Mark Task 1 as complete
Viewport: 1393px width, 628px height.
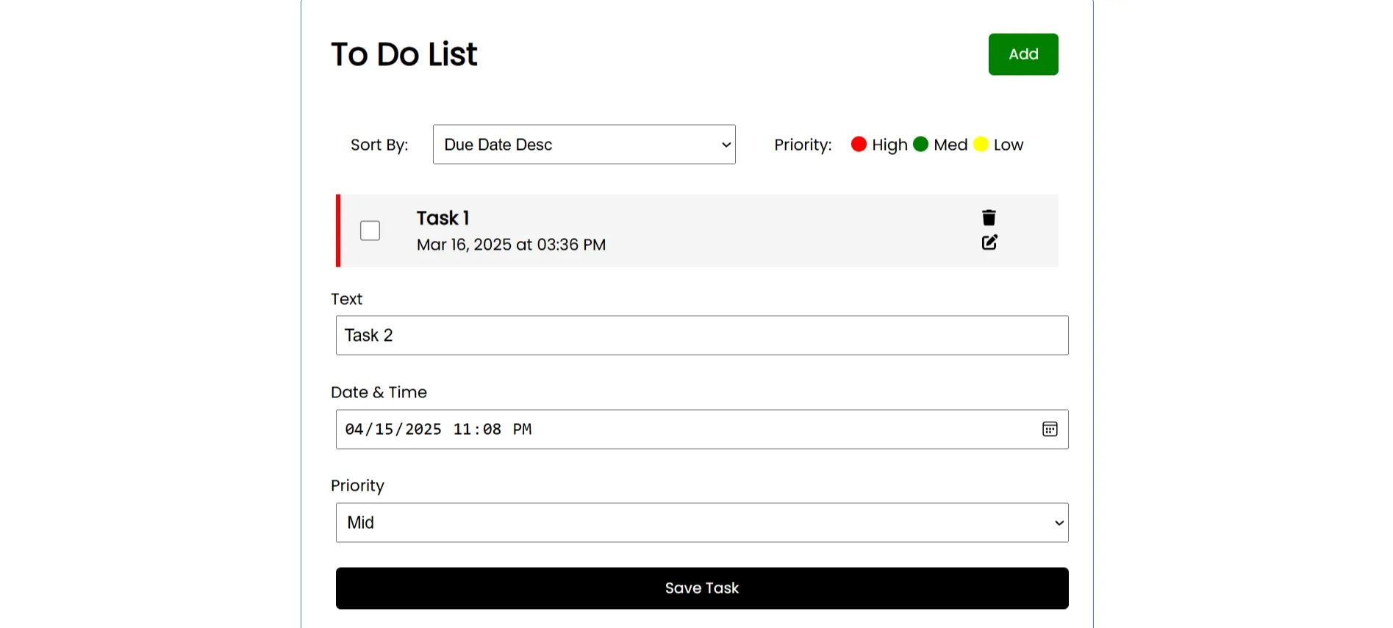pos(370,231)
